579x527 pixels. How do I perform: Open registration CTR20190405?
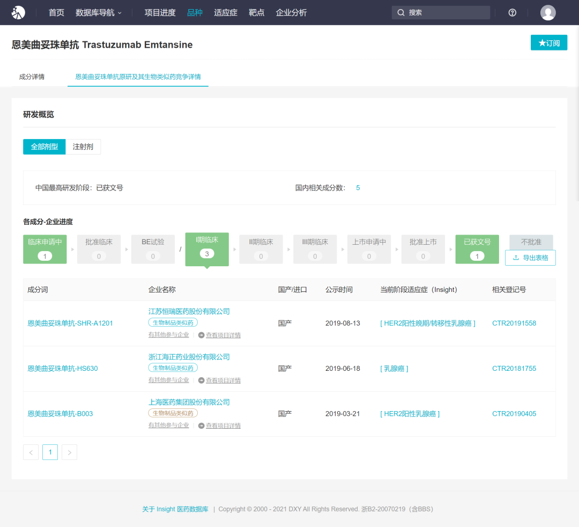click(x=514, y=414)
